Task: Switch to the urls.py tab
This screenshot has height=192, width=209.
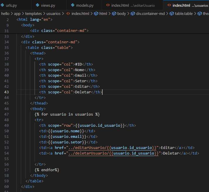Action: (x=12, y=5)
